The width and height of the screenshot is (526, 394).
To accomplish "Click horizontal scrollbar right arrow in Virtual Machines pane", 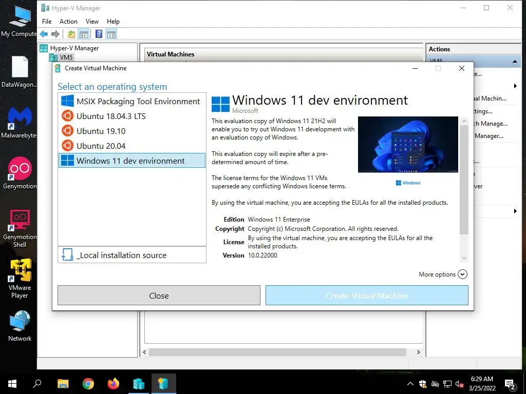I will point(418,352).
